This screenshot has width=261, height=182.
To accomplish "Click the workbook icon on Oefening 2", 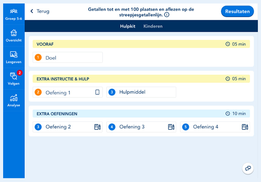I will coord(97,127).
